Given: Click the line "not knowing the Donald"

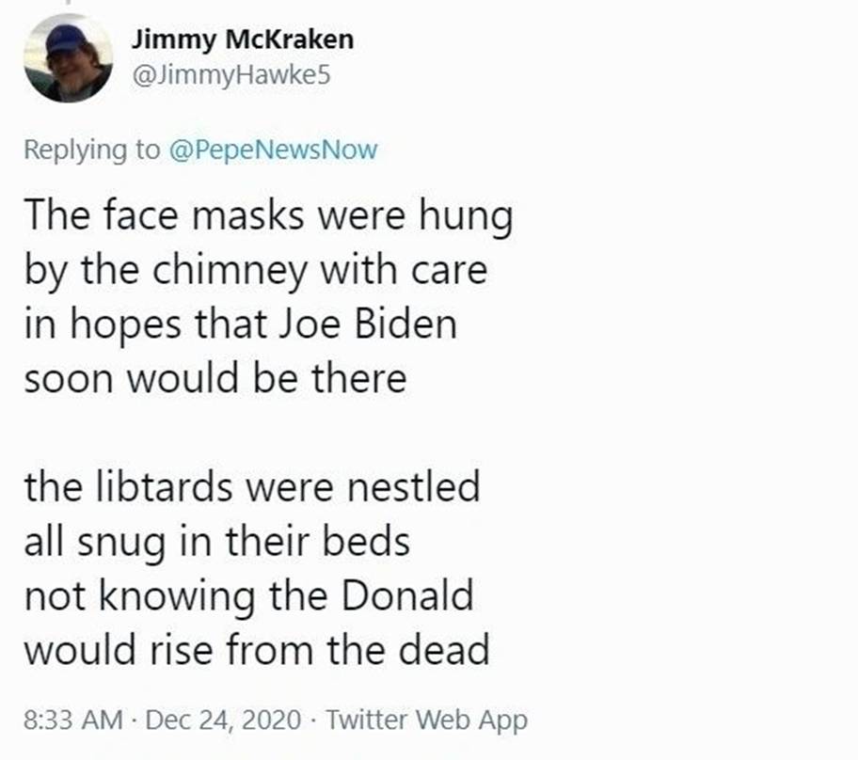Looking at the screenshot, I should coord(248,596).
